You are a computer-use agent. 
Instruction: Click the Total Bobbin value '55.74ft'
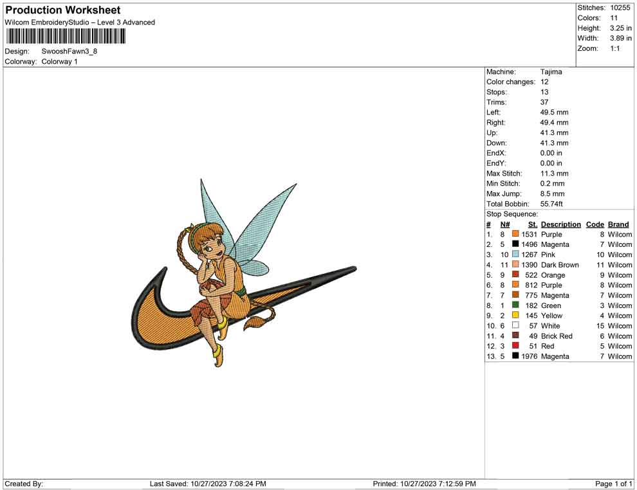551,204
